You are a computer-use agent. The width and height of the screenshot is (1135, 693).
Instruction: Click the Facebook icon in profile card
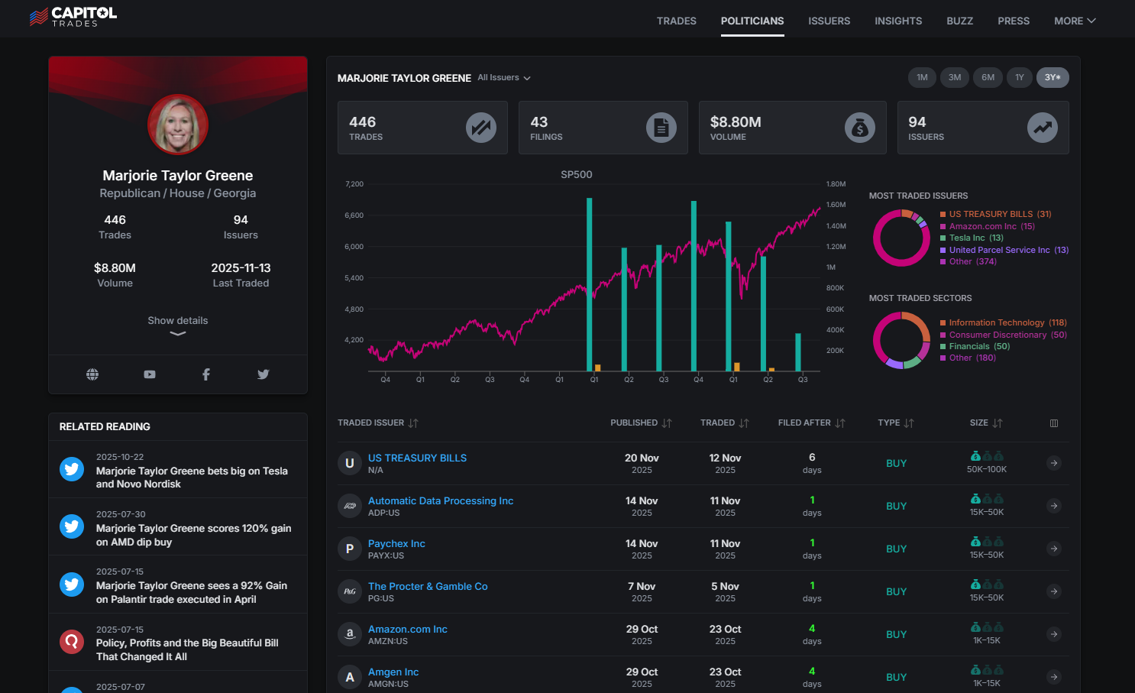pyautogui.click(x=206, y=374)
